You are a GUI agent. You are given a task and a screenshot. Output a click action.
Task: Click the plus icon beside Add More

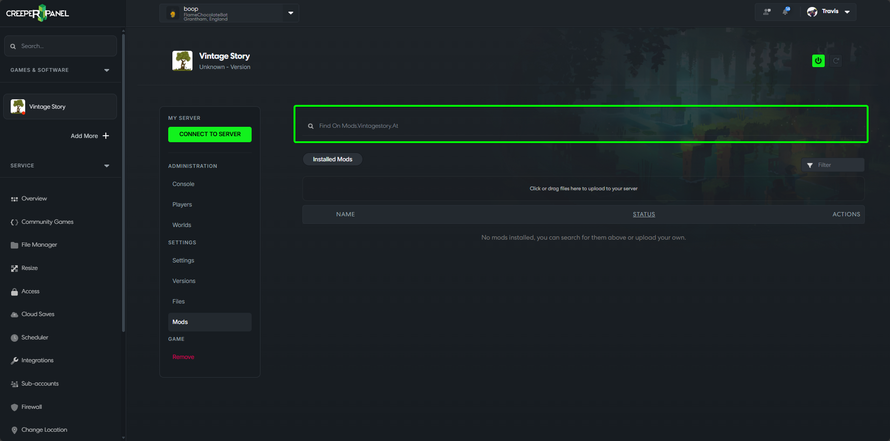click(x=106, y=136)
